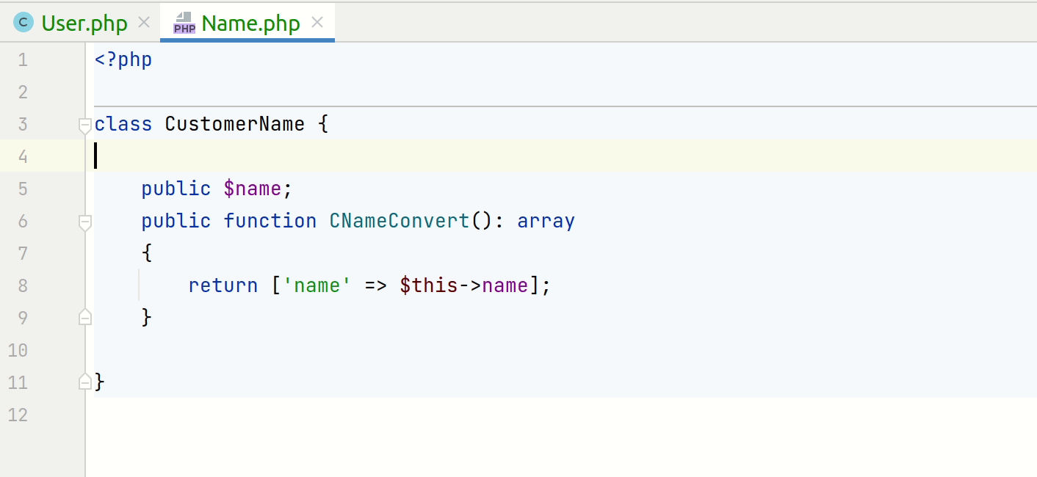The image size is (1037, 477).
Task: Close the Name.php tab
Action: click(317, 23)
